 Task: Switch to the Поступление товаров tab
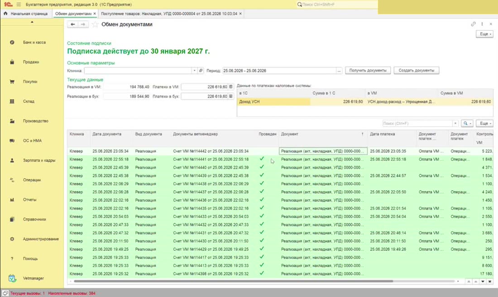(169, 14)
